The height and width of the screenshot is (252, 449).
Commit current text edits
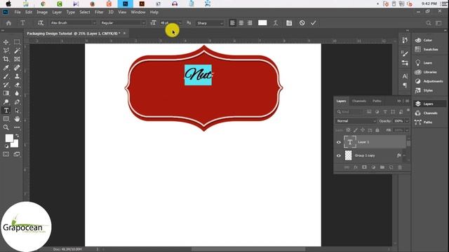pos(314,23)
